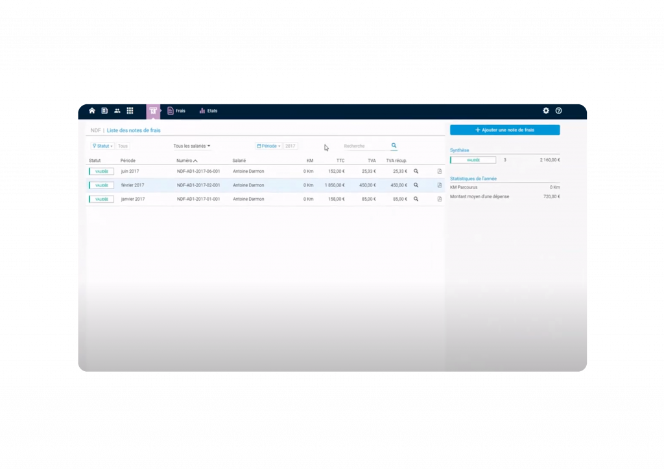Expand the Période filter dropdown
The image size is (664, 469).
click(x=268, y=146)
